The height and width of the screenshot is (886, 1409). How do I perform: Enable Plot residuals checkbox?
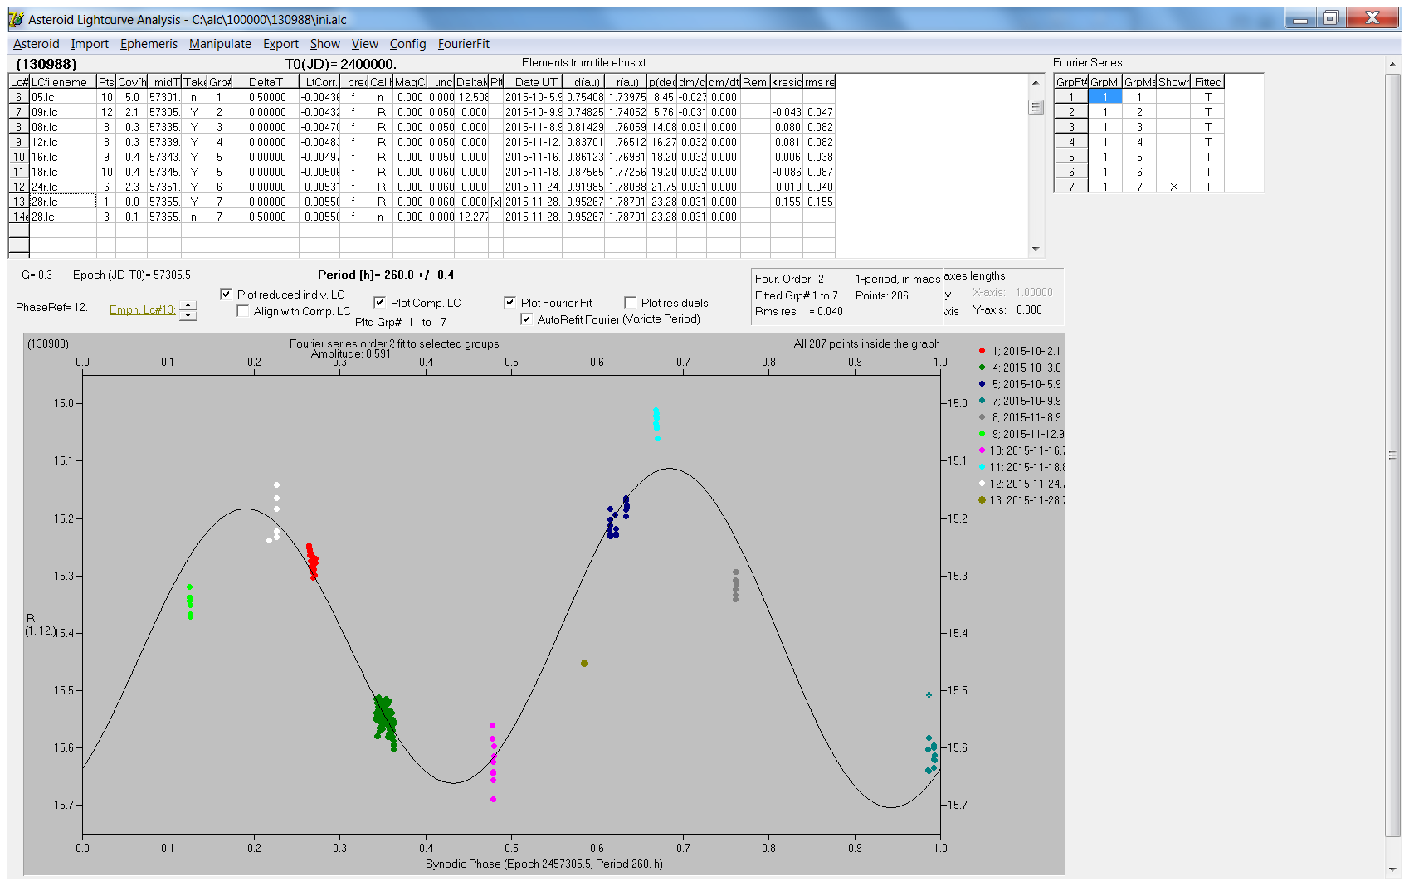pos(630,303)
